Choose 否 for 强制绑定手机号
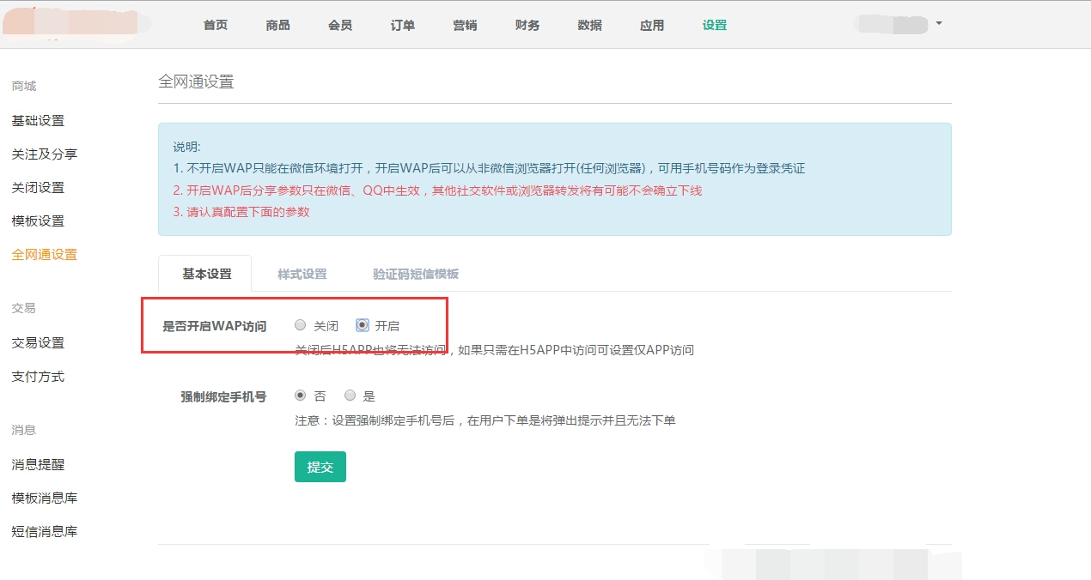The image size is (1091, 580). [x=300, y=396]
